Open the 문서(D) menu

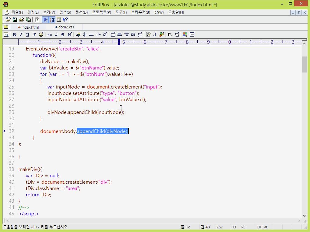81,12
